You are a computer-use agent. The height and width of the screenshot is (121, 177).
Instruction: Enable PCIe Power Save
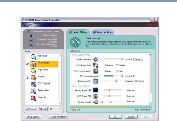click(x=106, y=65)
